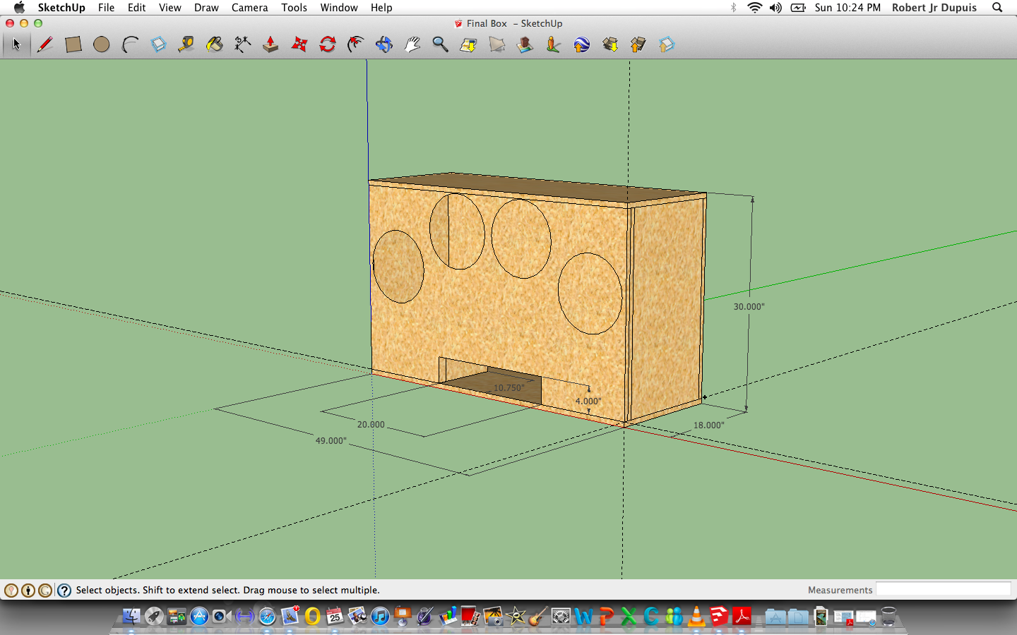Open the Camera menu
Viewport: 1017px width, 635px height.
tap(249, 8)
